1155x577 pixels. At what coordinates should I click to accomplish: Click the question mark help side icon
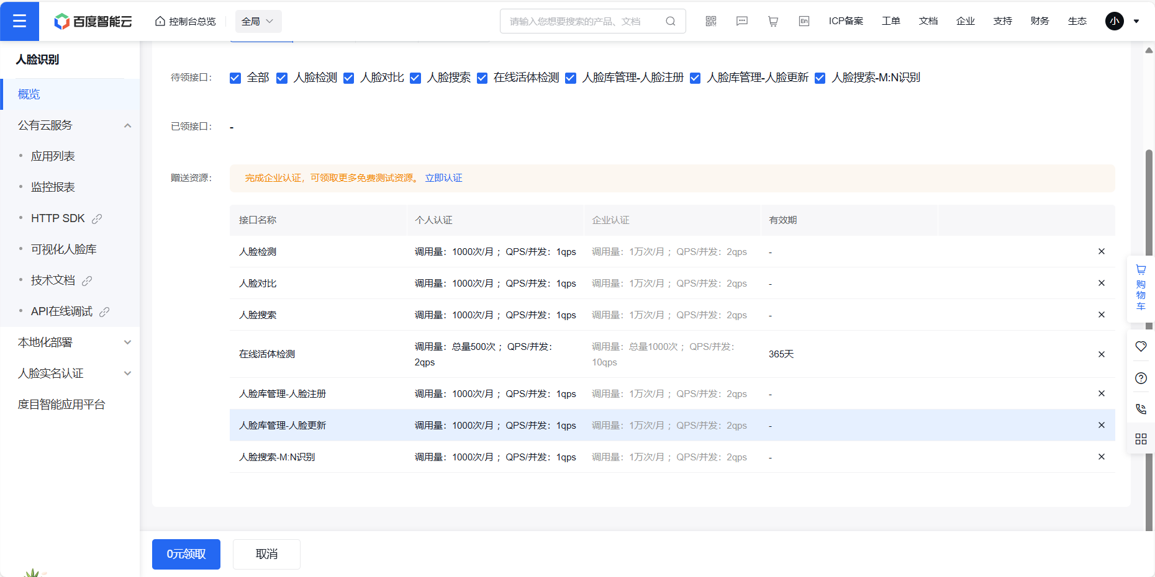click(x=1141, y=378)
